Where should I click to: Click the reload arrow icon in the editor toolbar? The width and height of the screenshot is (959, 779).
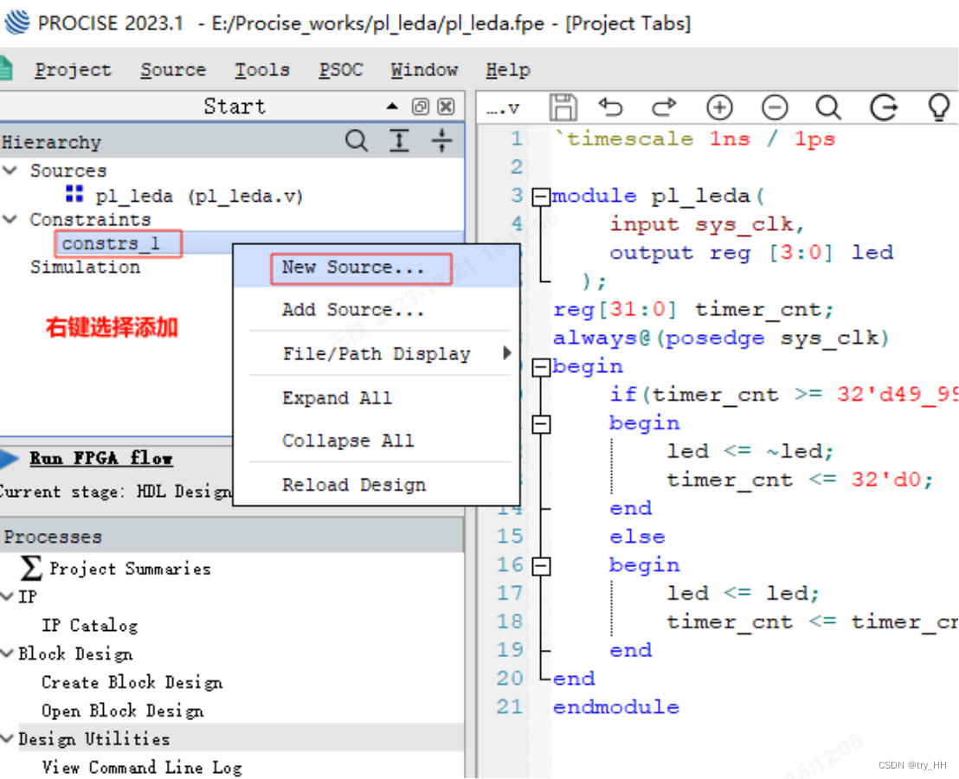884,107
